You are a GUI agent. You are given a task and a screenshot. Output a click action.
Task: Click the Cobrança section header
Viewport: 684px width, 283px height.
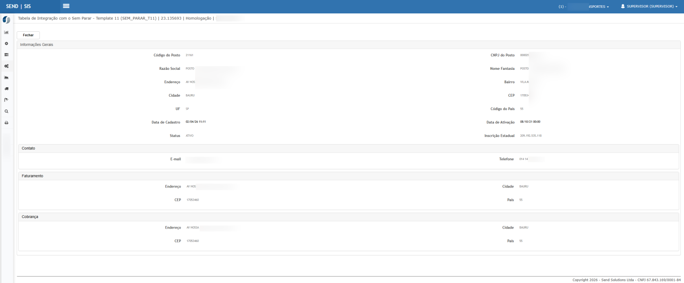(x=30, y=217)
